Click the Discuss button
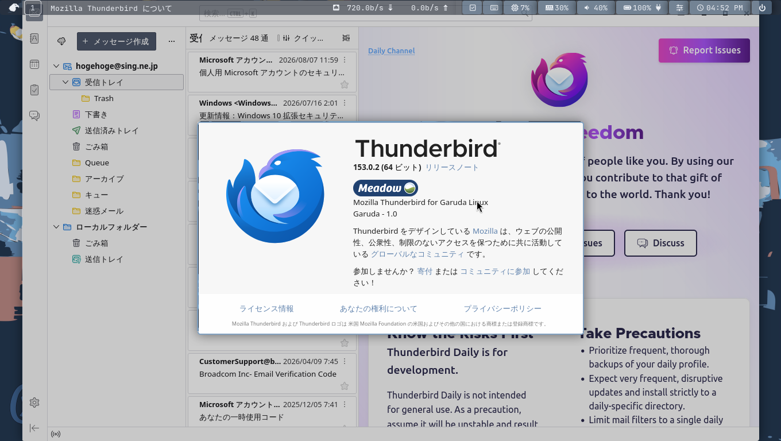781x441 pixels. pos(660,243)
